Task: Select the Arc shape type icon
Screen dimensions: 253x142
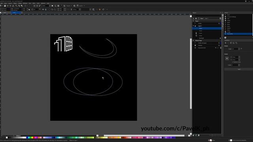Action: tap(55, 9)
